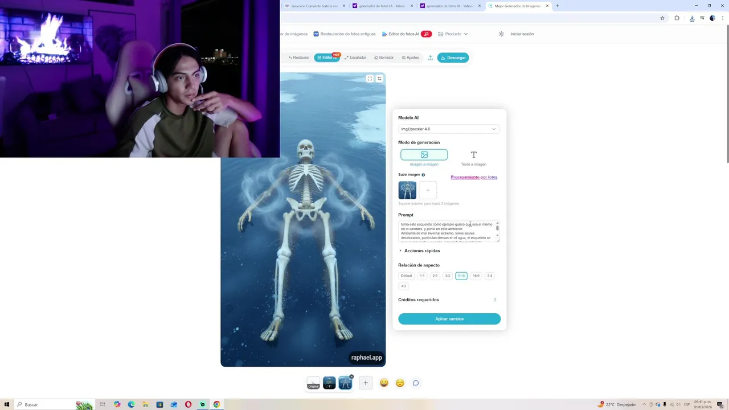Screen dimensions: 729x410
Task: Open the Chrome downloads icon
Action: [x=692, y=18]
